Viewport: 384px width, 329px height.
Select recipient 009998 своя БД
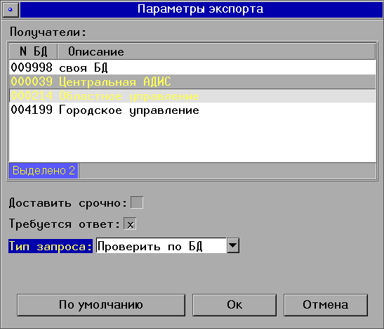pyautogui.click(x=192, y=67)
